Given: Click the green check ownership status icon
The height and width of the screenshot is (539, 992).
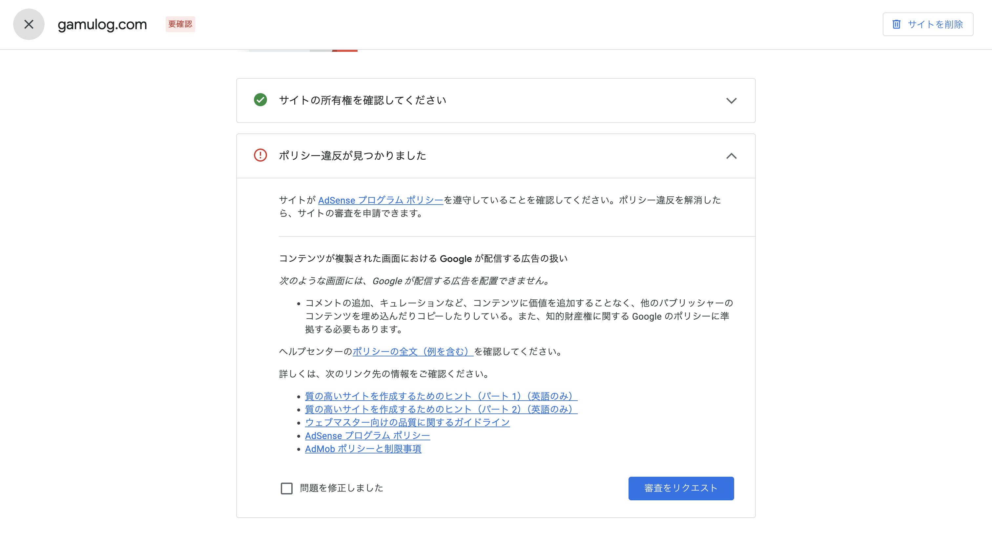Looking at the screenshot, I should click(x=260, y=100).
